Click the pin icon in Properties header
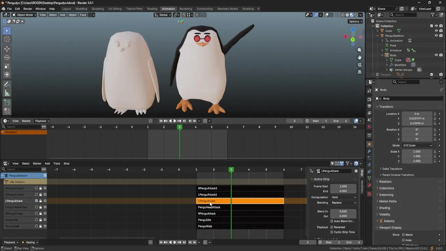The width and height of the screenshot is (446, 251). 441,90
